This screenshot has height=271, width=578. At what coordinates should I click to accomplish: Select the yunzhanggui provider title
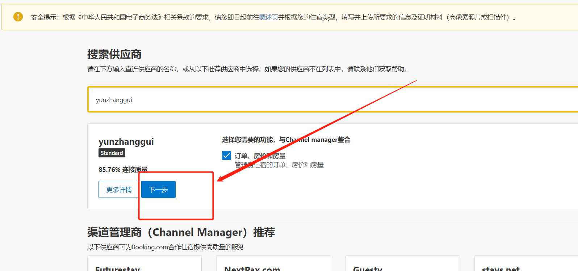click(126, 141)
